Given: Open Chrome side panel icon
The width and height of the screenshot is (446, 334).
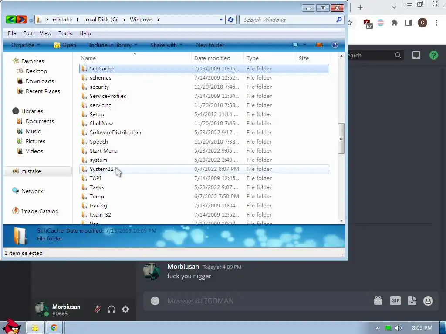Looking at the screenshot, I should tap(409, 23).
